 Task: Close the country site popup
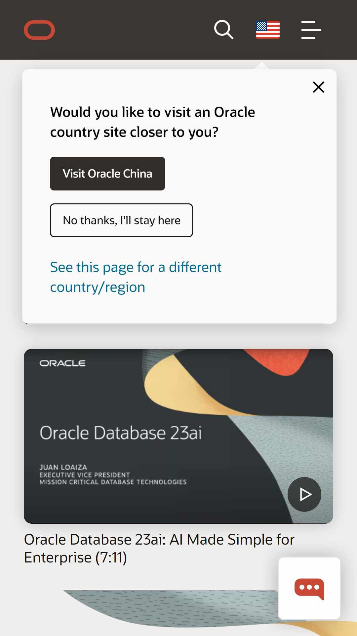point(319,87)
